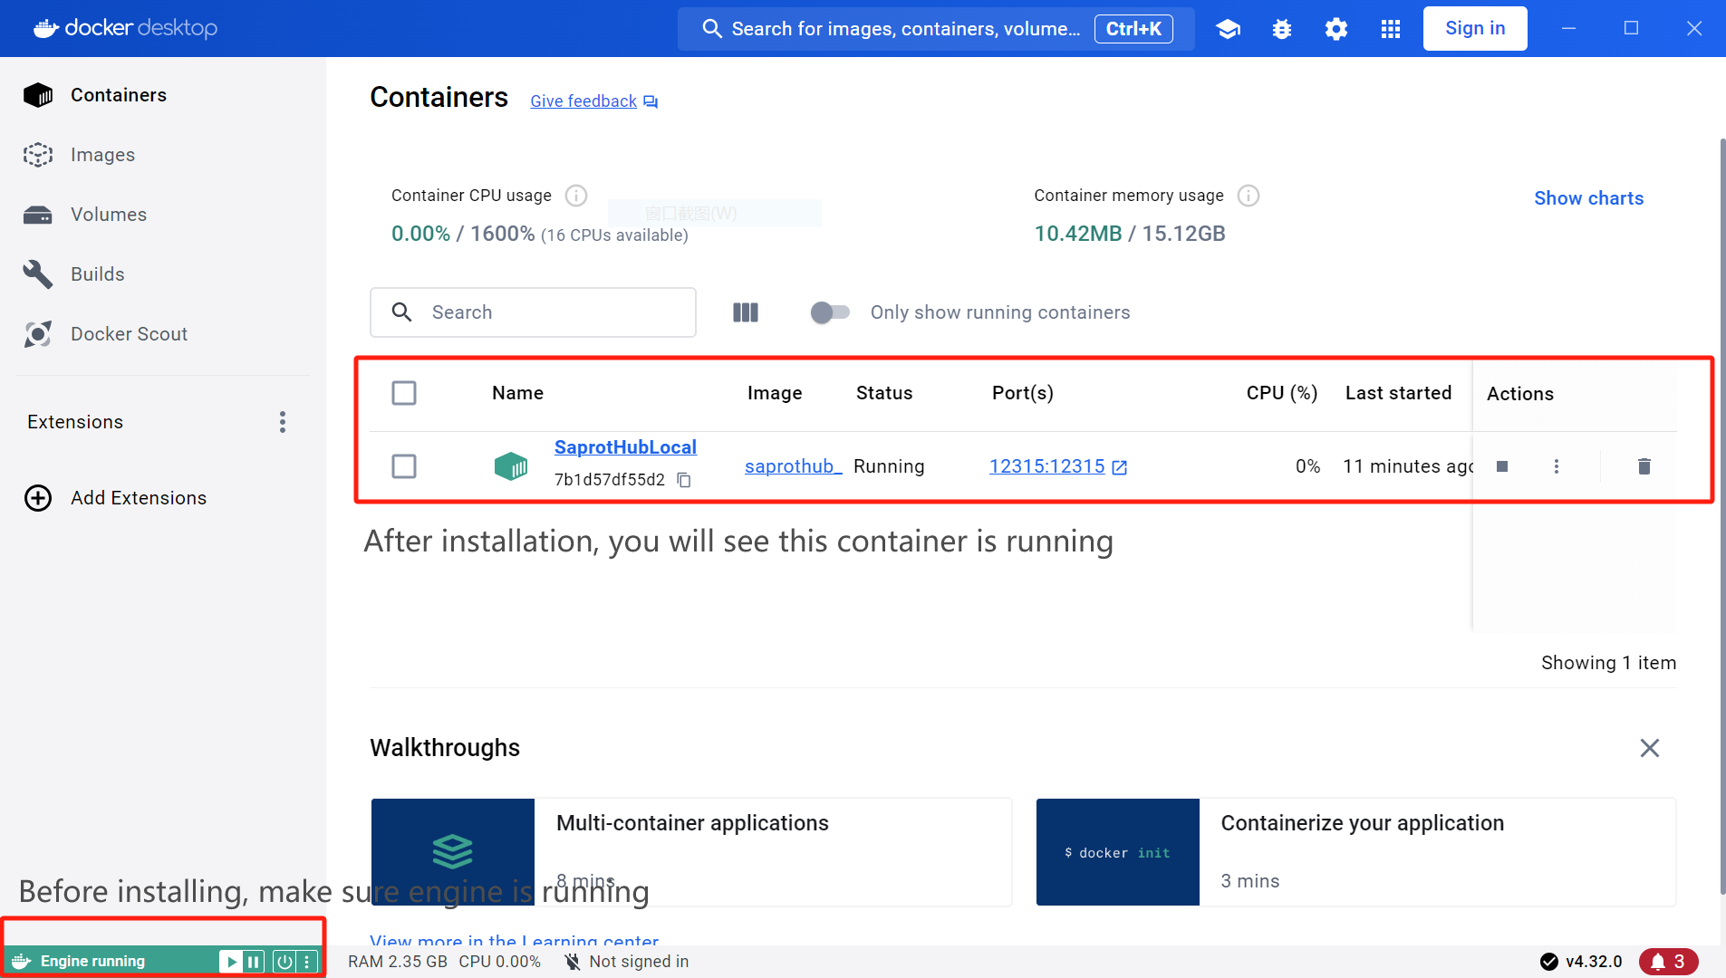Click the bug troubleshoot icon
The height and width of the screenshot is (978, 1726).
tap(1281, 29)
